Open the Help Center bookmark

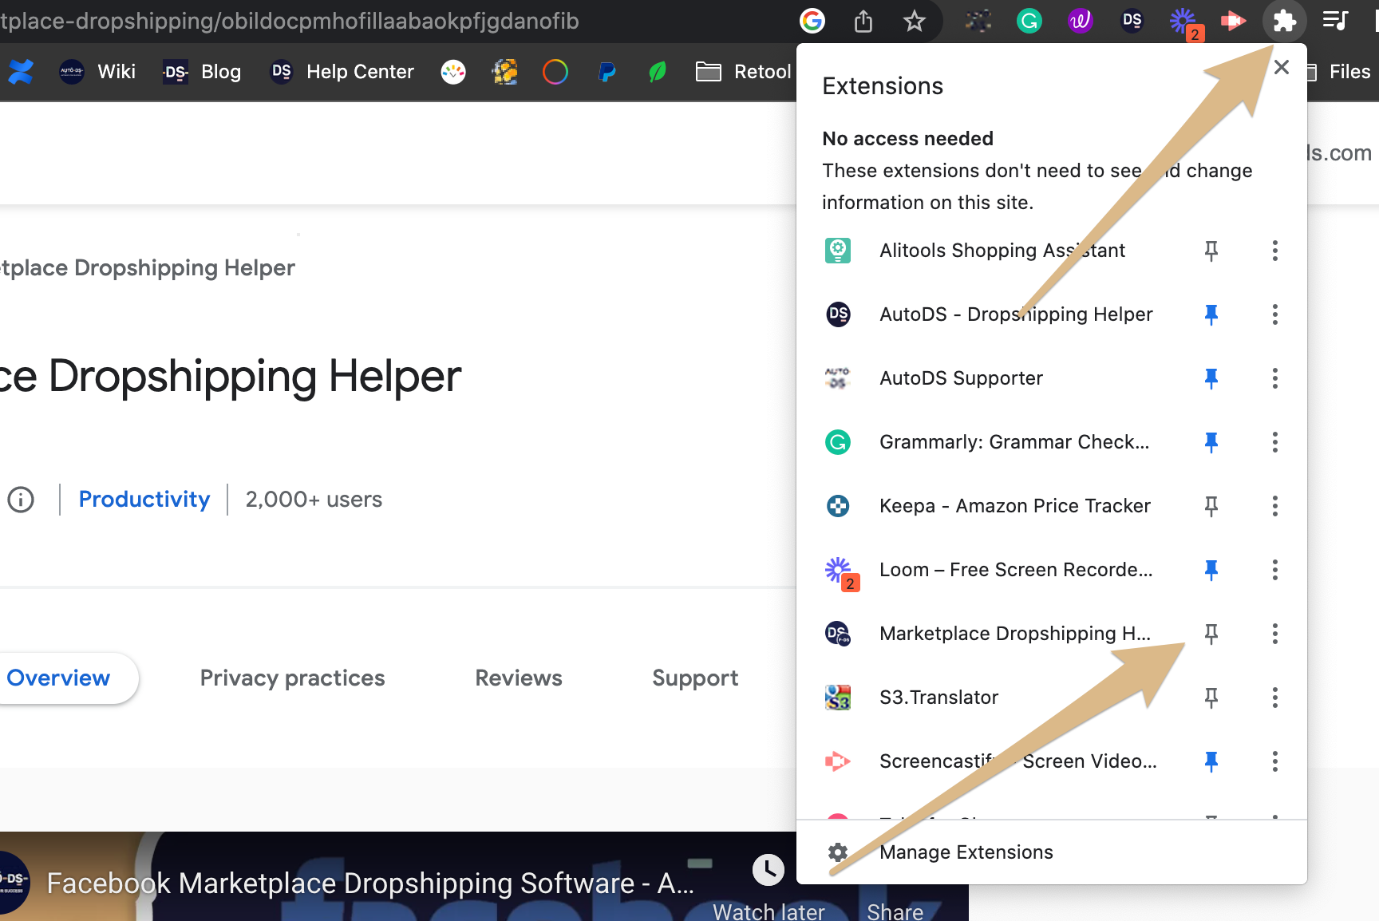[x=342, y=72]
